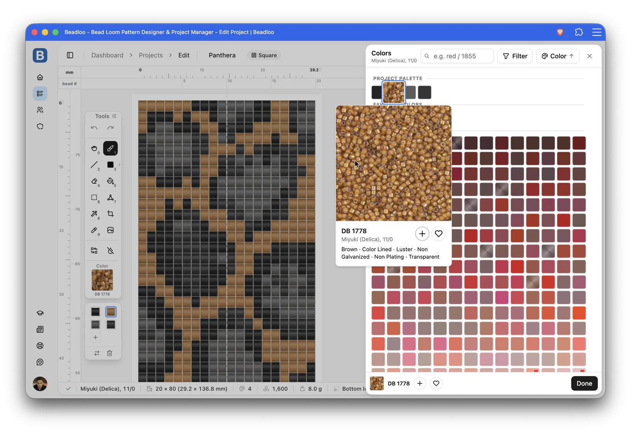Select the Brush tool
This screenshot has width=631, height=445.
(110, 149)
